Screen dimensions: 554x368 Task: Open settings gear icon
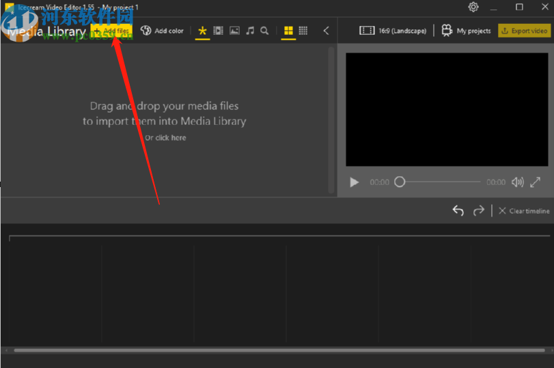pos(473,7)
